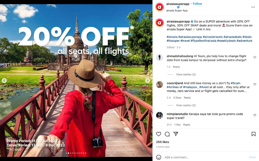This screenshot has width=259, height=161.
Task: Like mimpianstudio's comment
Action: 255,115
